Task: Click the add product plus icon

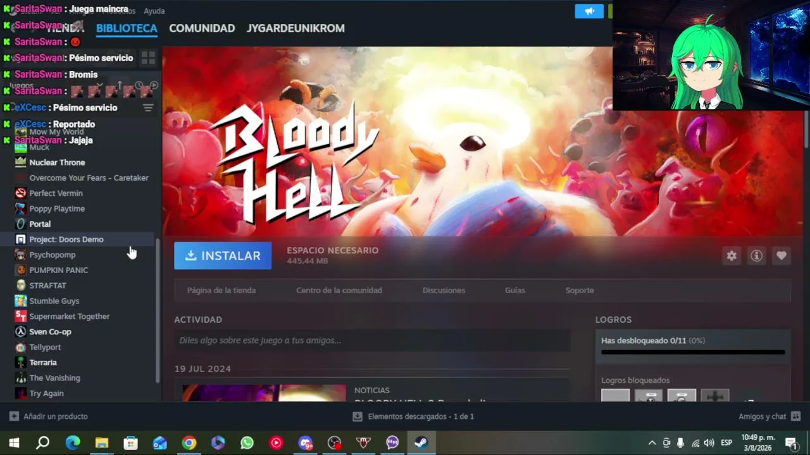Action: [x=14, y=416]
